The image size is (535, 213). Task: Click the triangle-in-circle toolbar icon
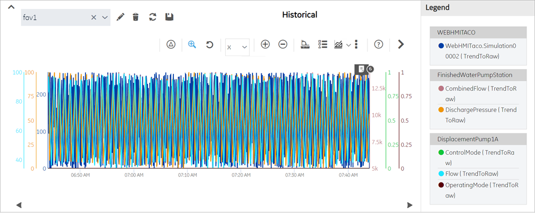[171, 44]
